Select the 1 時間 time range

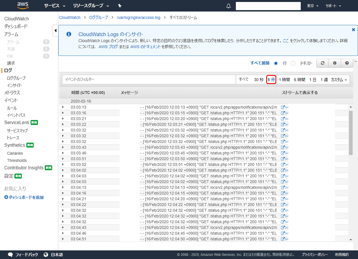(x=284, y=79)
